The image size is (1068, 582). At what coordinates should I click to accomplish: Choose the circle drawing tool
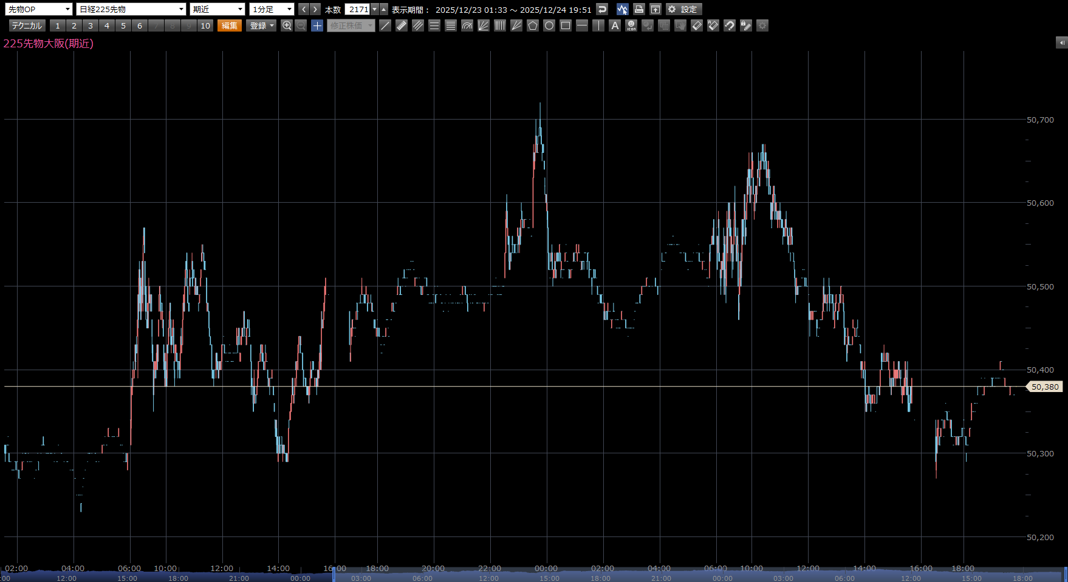[549, 25]
